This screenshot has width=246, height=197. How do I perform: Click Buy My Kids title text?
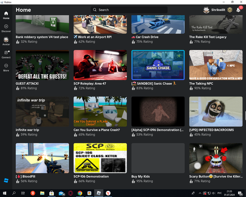141,176
